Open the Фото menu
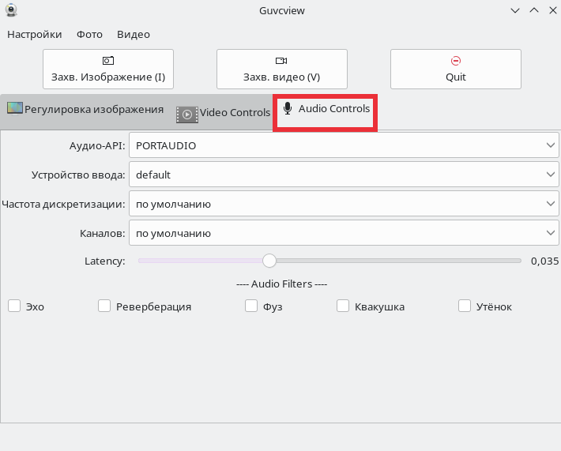Screen dimensions: 561x451 (x=89, y=34)
